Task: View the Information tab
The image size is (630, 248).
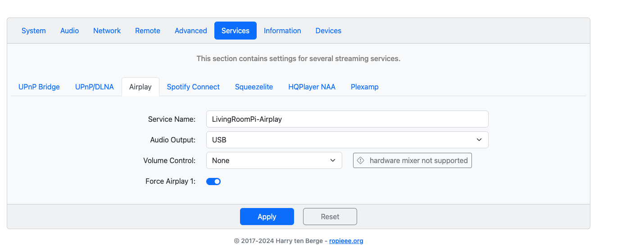Action: tap(282, 31)
